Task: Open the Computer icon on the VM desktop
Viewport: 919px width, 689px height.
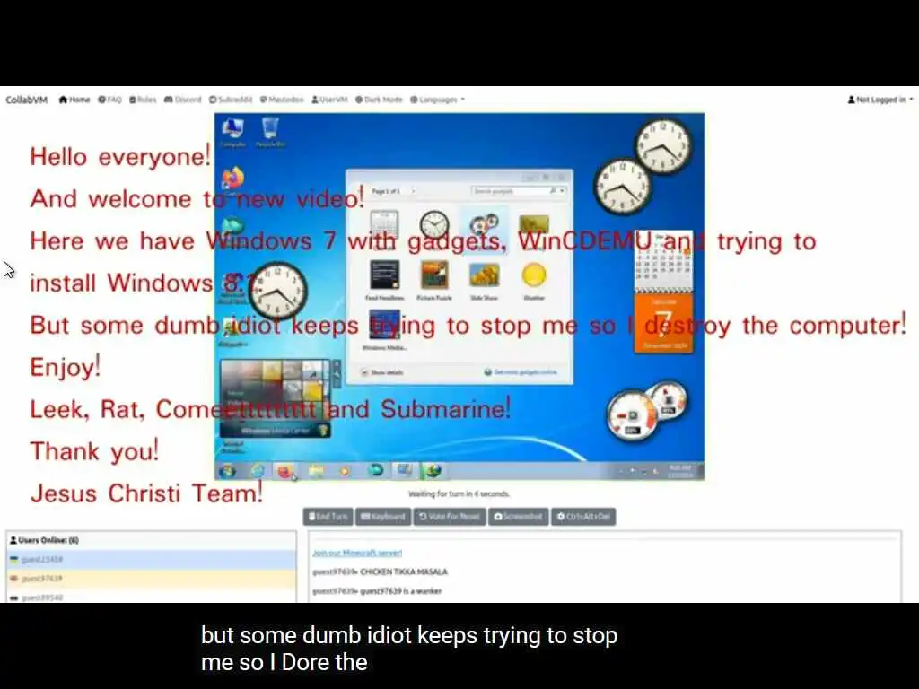Action: 233,133
